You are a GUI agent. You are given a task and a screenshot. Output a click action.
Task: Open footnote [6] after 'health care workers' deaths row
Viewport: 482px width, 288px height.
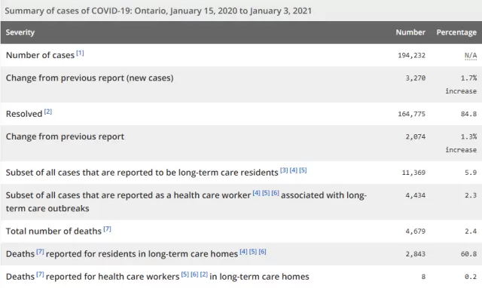[194, 274]
